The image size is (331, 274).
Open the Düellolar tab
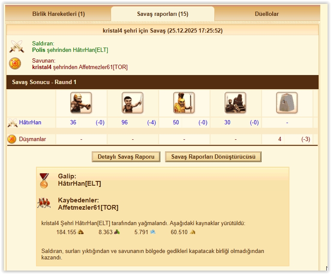coord(267,14)
